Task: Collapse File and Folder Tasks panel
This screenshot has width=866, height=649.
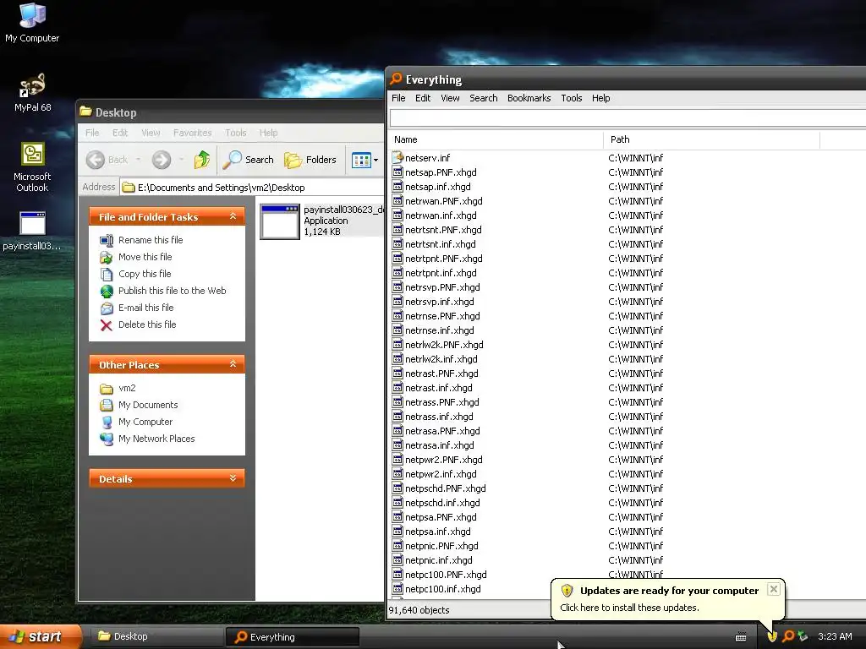Action: pyautogui.click(x=233, y=216)
